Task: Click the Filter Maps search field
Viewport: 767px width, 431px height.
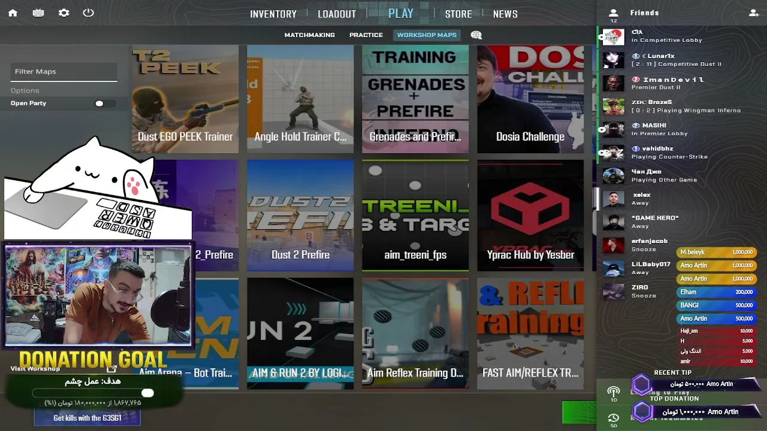Action: (64, 72)
